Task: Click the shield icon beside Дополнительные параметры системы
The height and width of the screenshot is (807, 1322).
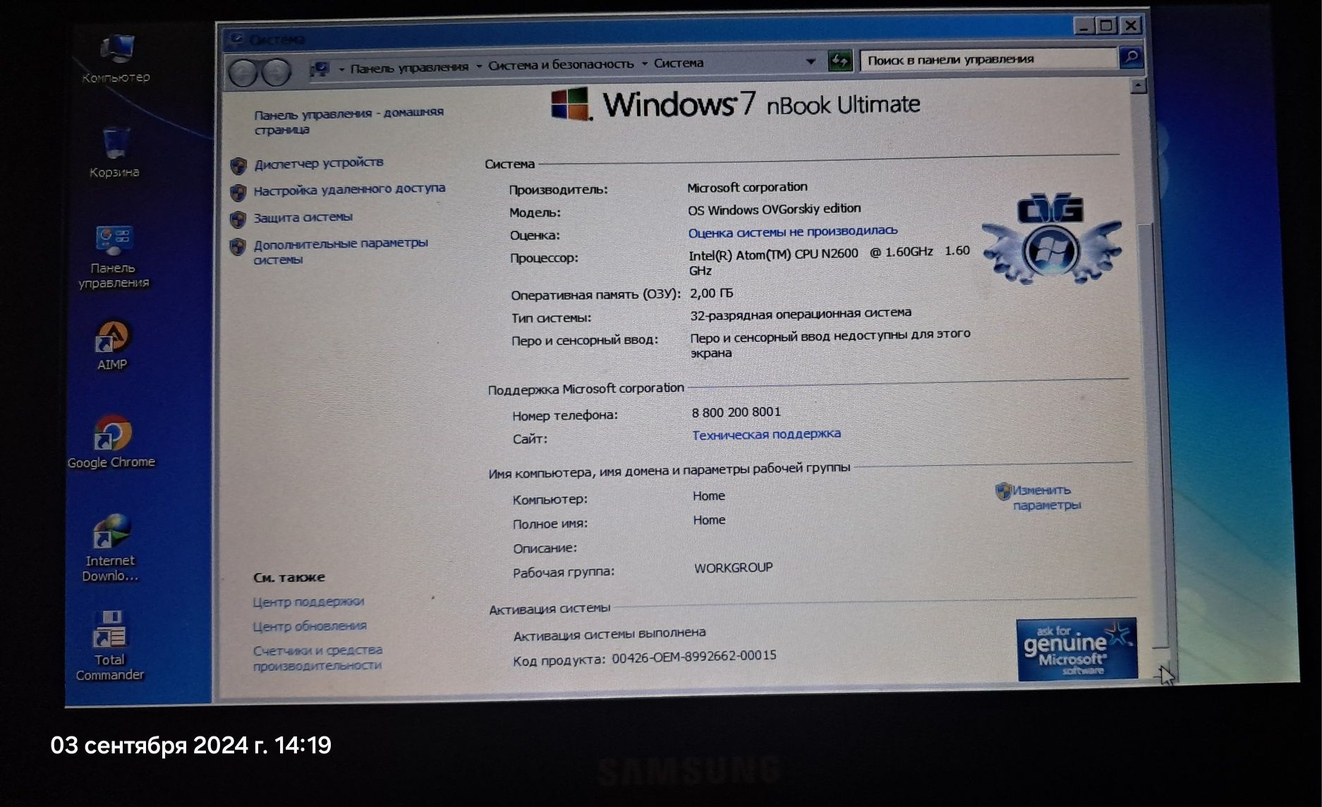Action: (238, 247)
